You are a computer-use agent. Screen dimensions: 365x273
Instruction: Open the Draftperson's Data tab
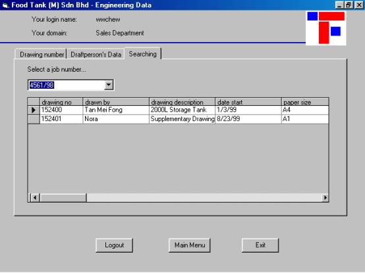(x=96, y=55)
